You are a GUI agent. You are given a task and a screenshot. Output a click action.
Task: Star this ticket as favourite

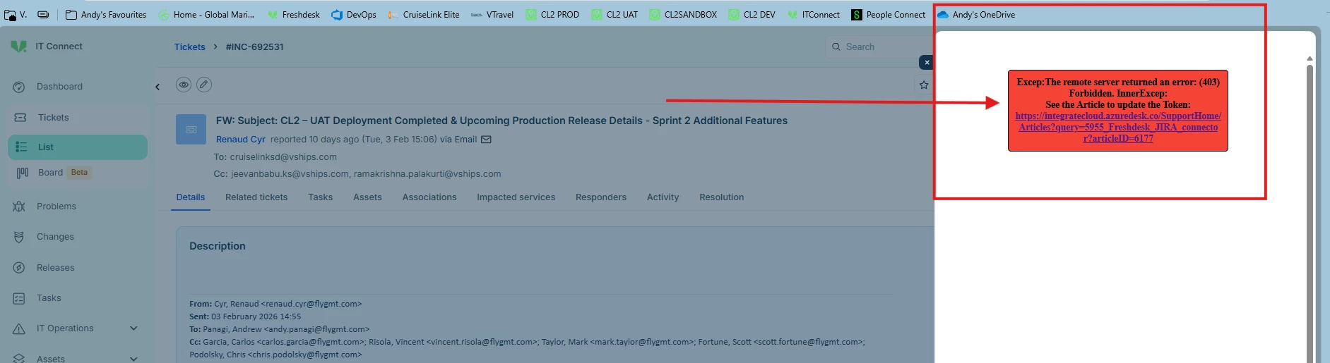pos(924,85)
